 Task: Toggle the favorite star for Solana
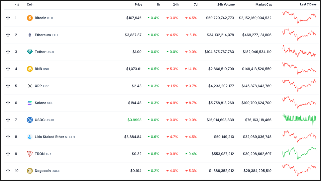8,103
